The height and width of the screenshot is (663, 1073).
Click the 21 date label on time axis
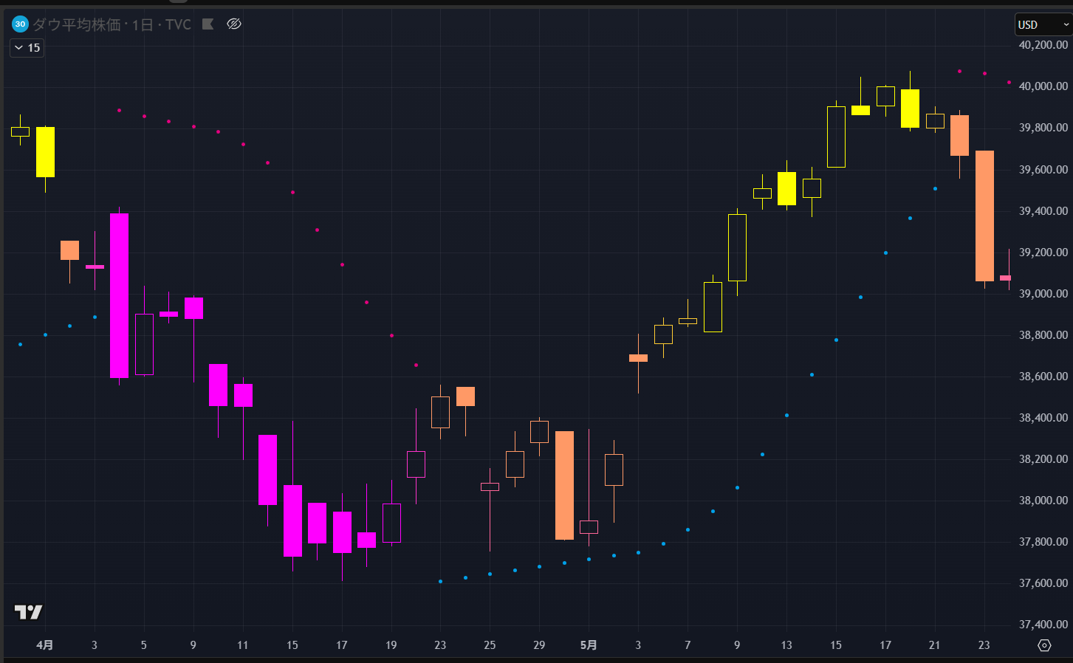tap(935, 645)
